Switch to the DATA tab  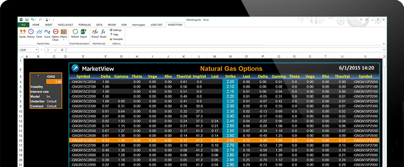(x=99, y=25)
